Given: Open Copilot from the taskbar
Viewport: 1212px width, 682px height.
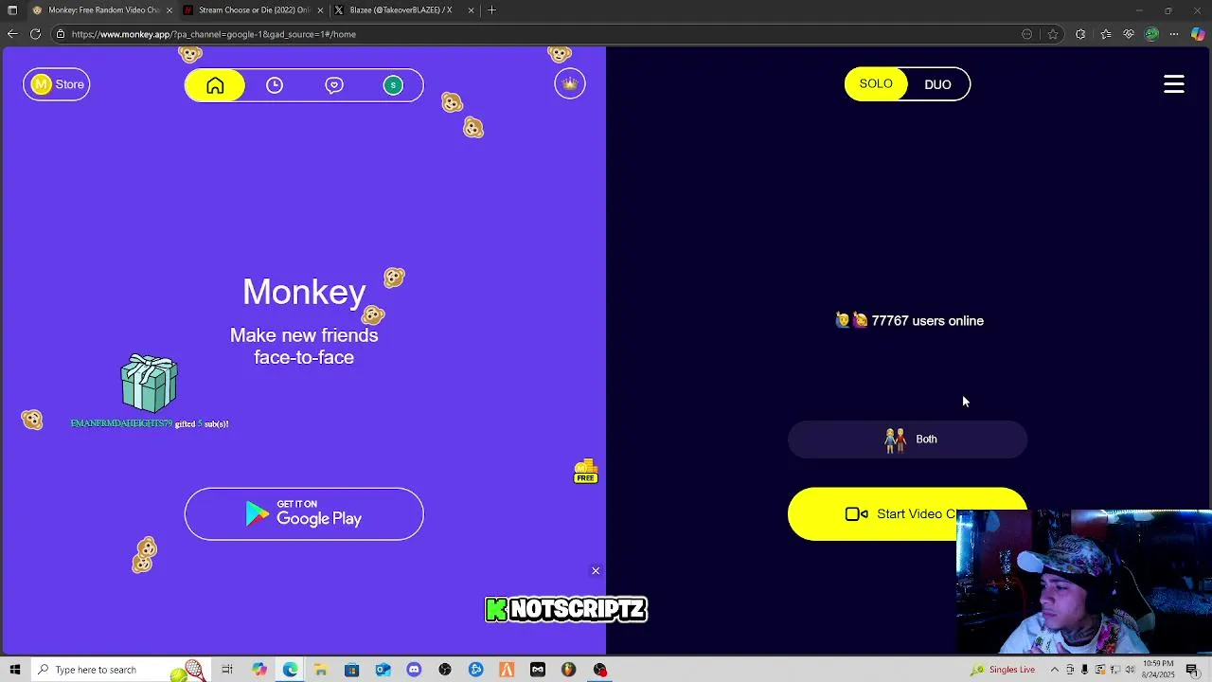Looking at the screenshot, I should point(258,670).
